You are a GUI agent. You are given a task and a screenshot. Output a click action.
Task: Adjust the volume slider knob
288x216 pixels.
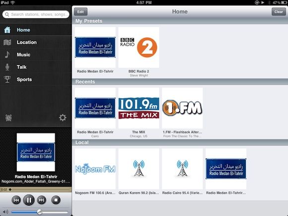point(40,212)
